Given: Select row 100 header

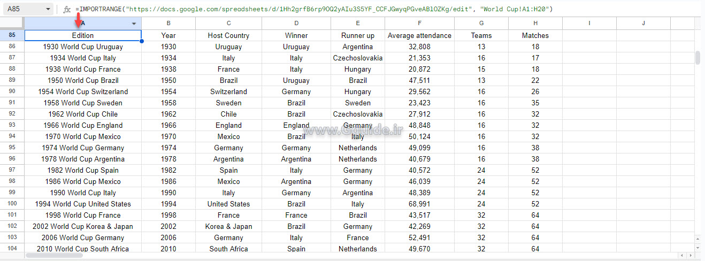Looking at the screenshot, I should click(x=12, y=204).
